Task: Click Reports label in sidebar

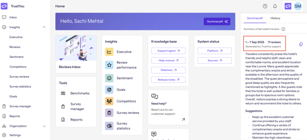Action: point(15,116)
